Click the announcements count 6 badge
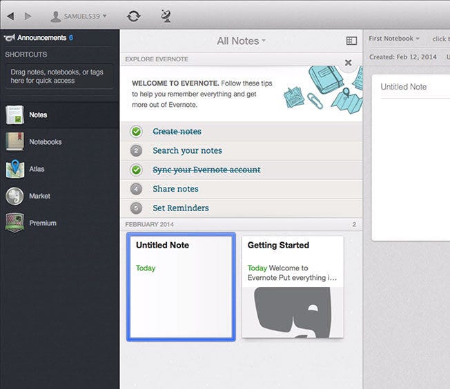Viewport: 450px width, 389px height. (71, 37)
